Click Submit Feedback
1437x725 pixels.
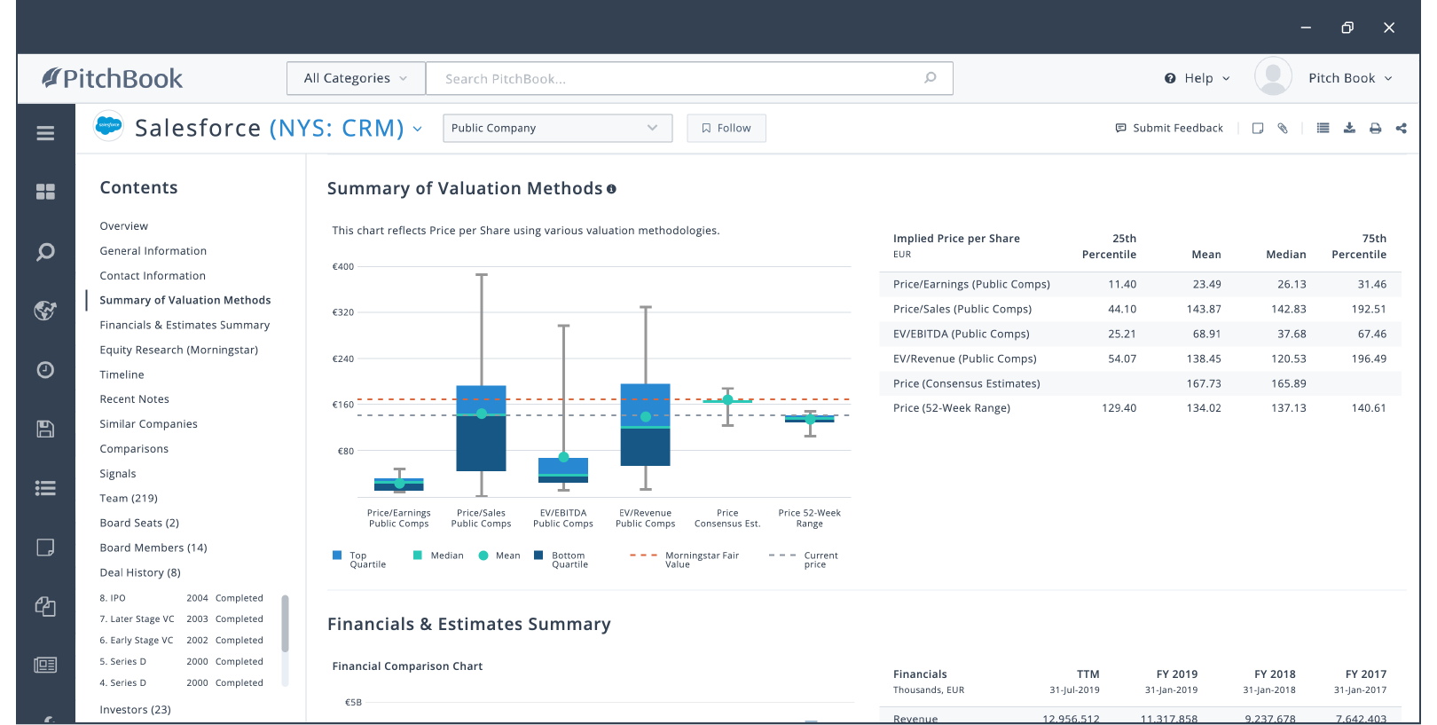[x=1169, y=128]
